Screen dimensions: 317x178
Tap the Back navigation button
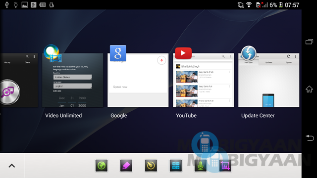(310, 138)
